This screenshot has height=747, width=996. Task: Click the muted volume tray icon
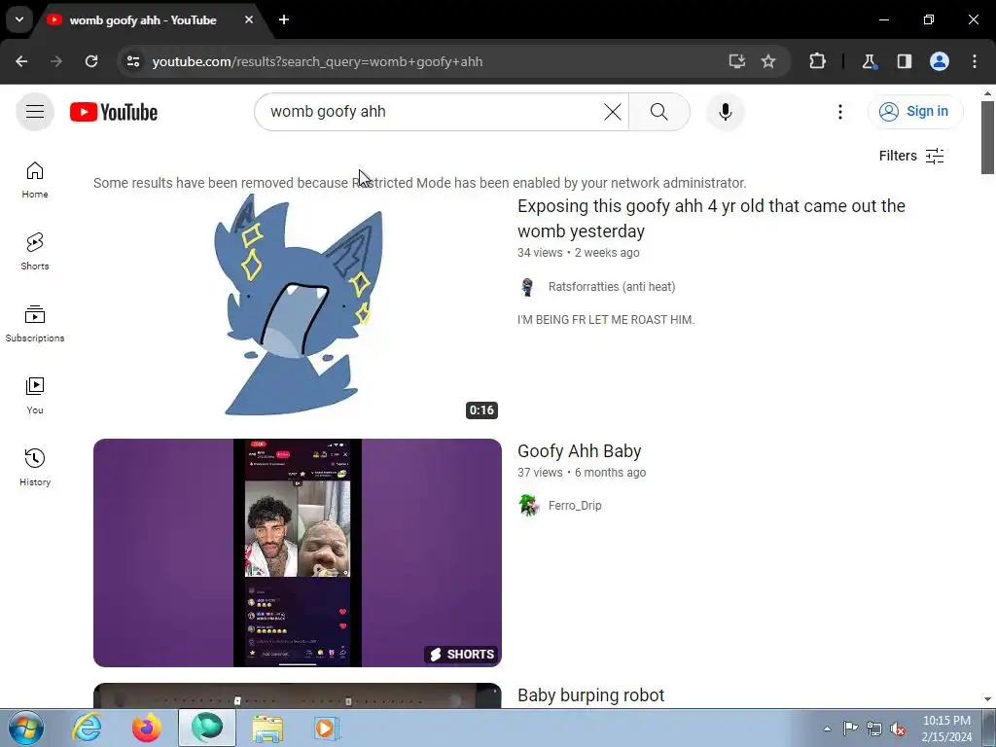(x=898, y=729)
